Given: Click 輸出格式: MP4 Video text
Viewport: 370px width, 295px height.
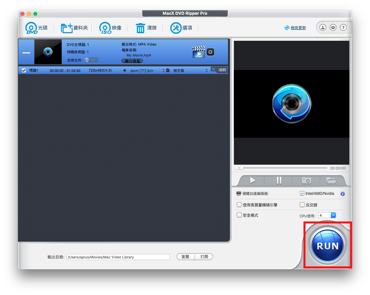Looking at the screenshot, I should [139, 44].
